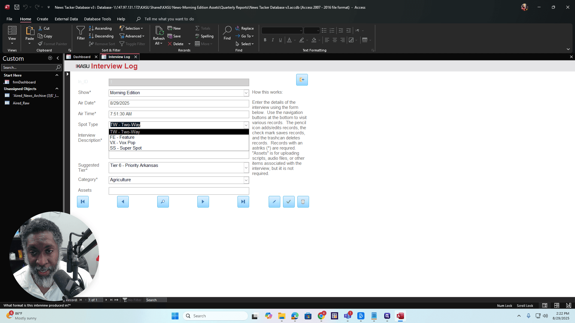Toggle Italic text formatting
575x323 pixels.
[x=273, y=40]
